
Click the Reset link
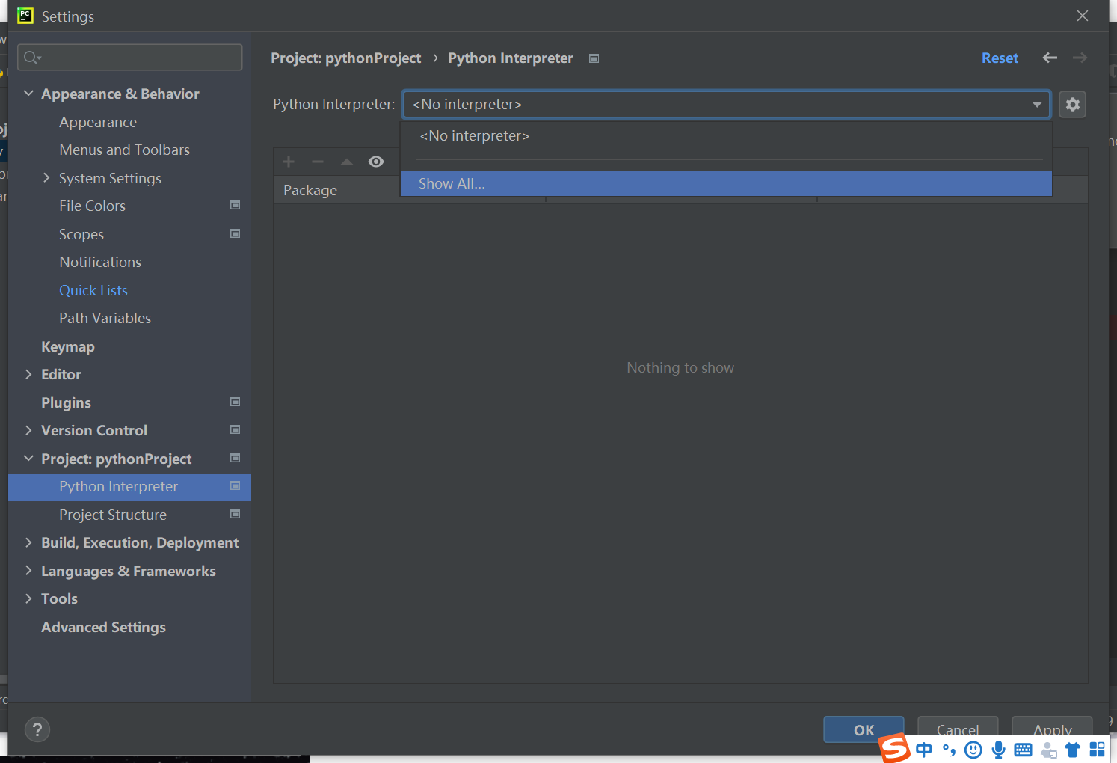[x=1000, y=58]
